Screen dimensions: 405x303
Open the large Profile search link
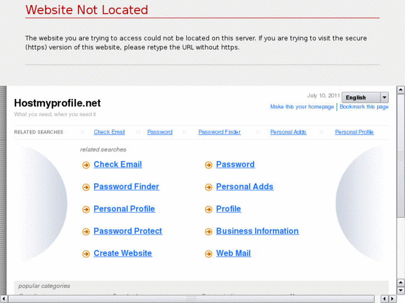pos(228,209)
